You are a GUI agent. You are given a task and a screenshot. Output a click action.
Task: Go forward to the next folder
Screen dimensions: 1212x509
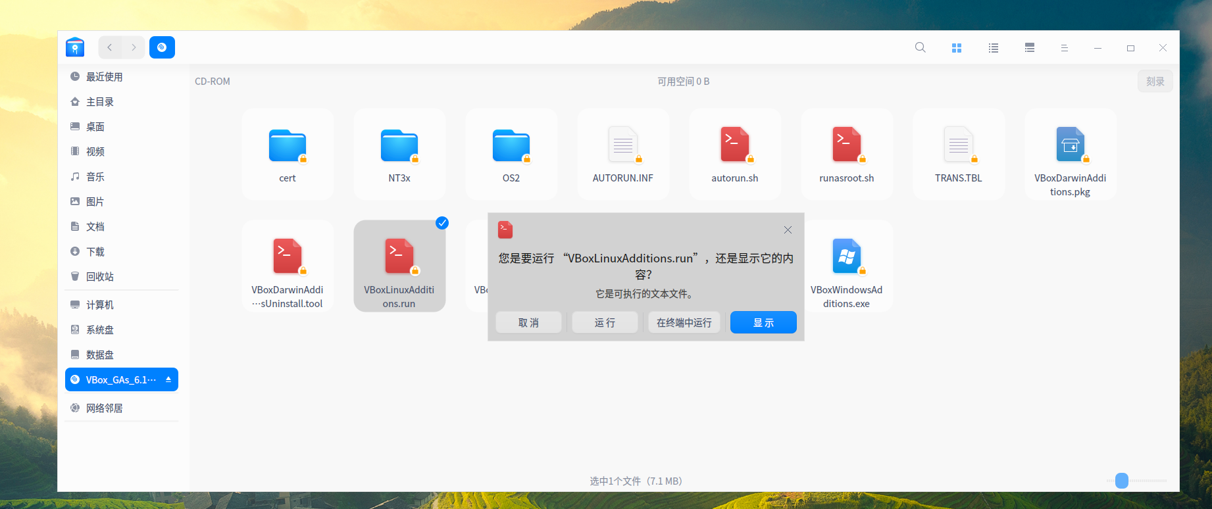(134, 47)
